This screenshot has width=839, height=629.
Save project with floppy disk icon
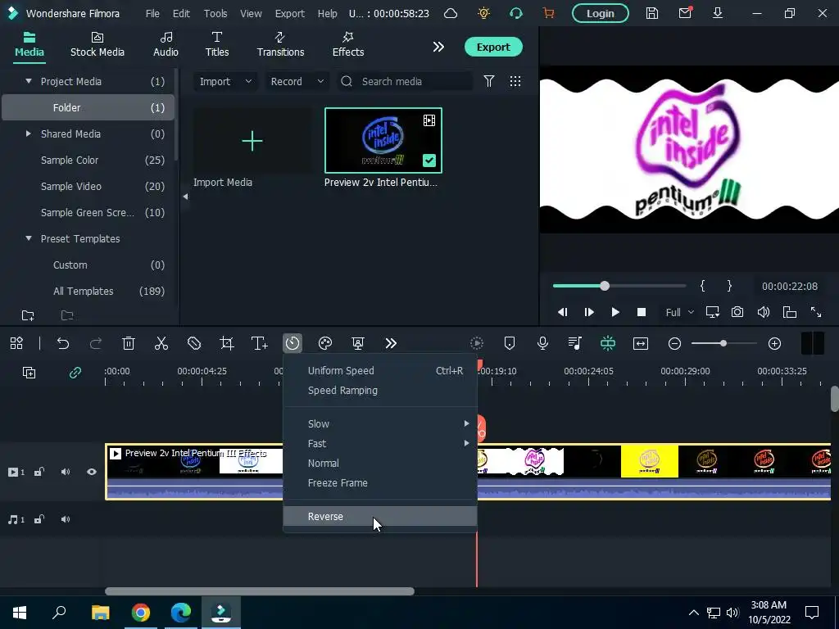coord(652,13)
